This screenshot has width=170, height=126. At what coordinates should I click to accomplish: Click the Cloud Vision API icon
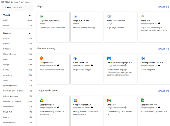tap(75, 58)
